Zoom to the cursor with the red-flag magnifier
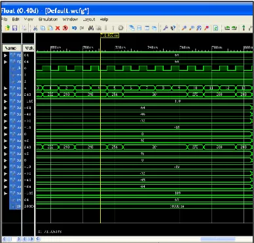254x243 pixels. (206, 28)
